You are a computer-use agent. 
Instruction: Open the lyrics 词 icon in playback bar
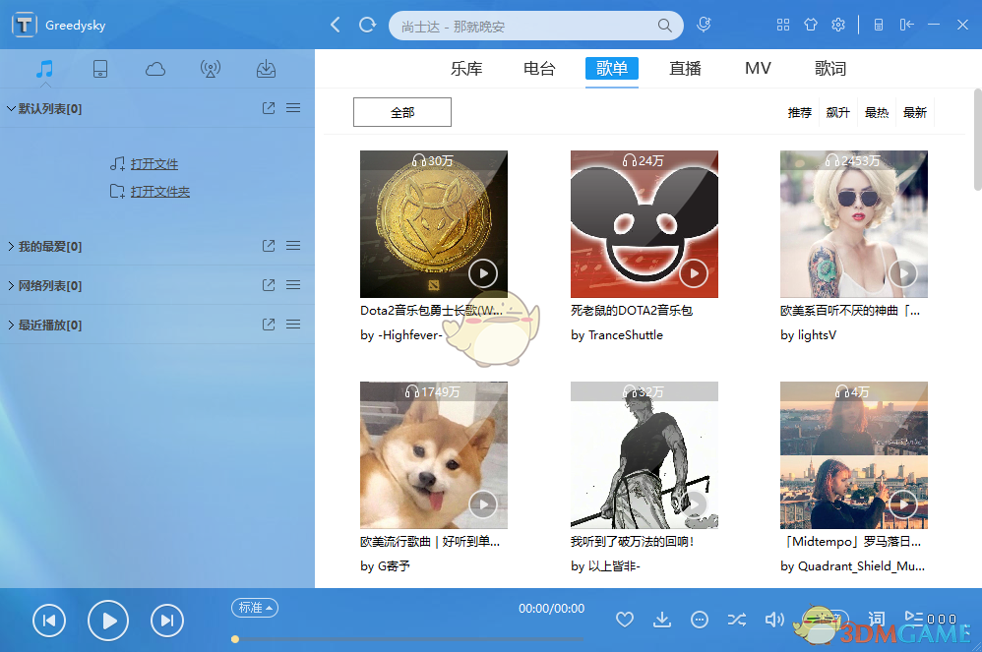pos(876,620)
